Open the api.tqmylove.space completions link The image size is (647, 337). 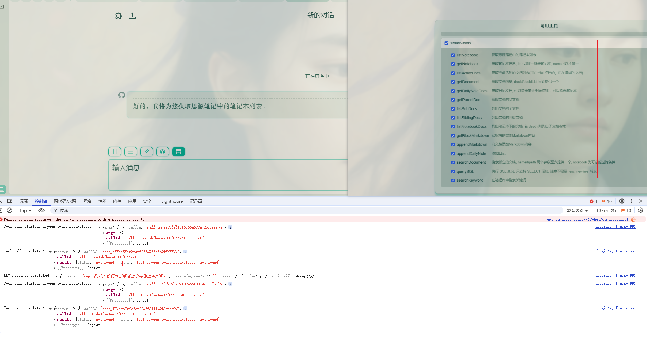[x=588, y=220]
